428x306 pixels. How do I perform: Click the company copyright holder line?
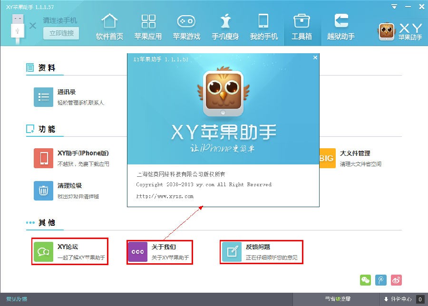click(x=181, y=174)
